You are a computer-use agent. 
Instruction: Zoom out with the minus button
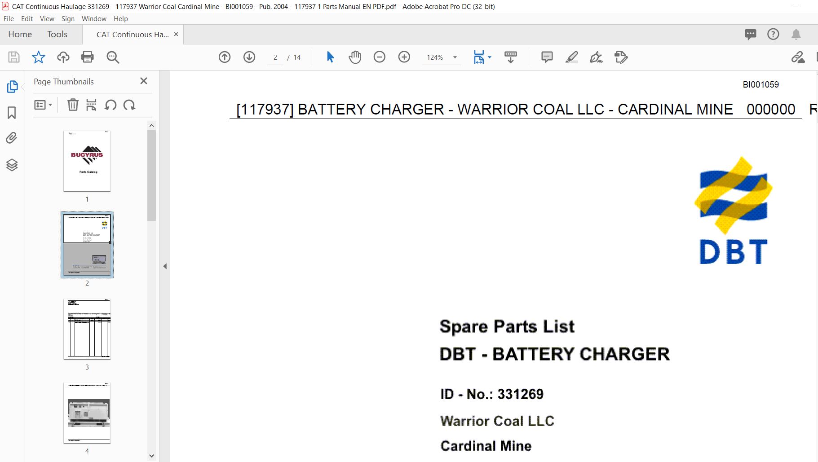[380, 57]
